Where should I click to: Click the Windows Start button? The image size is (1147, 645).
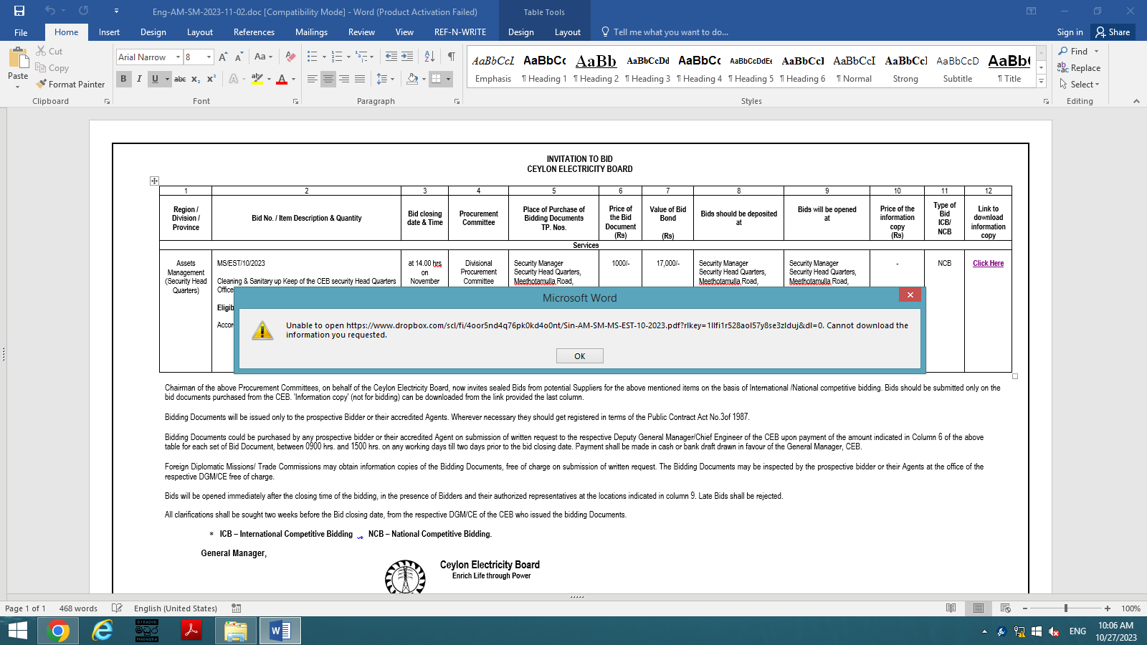[x=17, y=631]
